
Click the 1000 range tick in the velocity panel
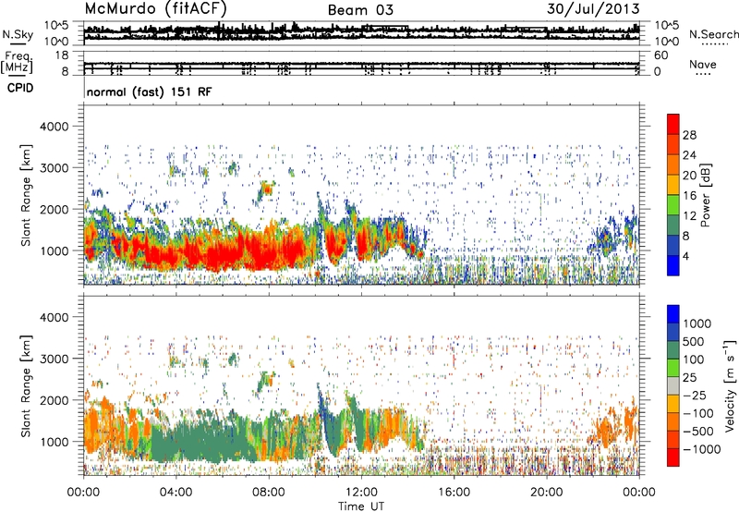pos(54,442)
